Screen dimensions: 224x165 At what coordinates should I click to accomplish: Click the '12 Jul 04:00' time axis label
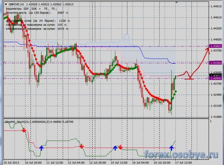[76, 163]
